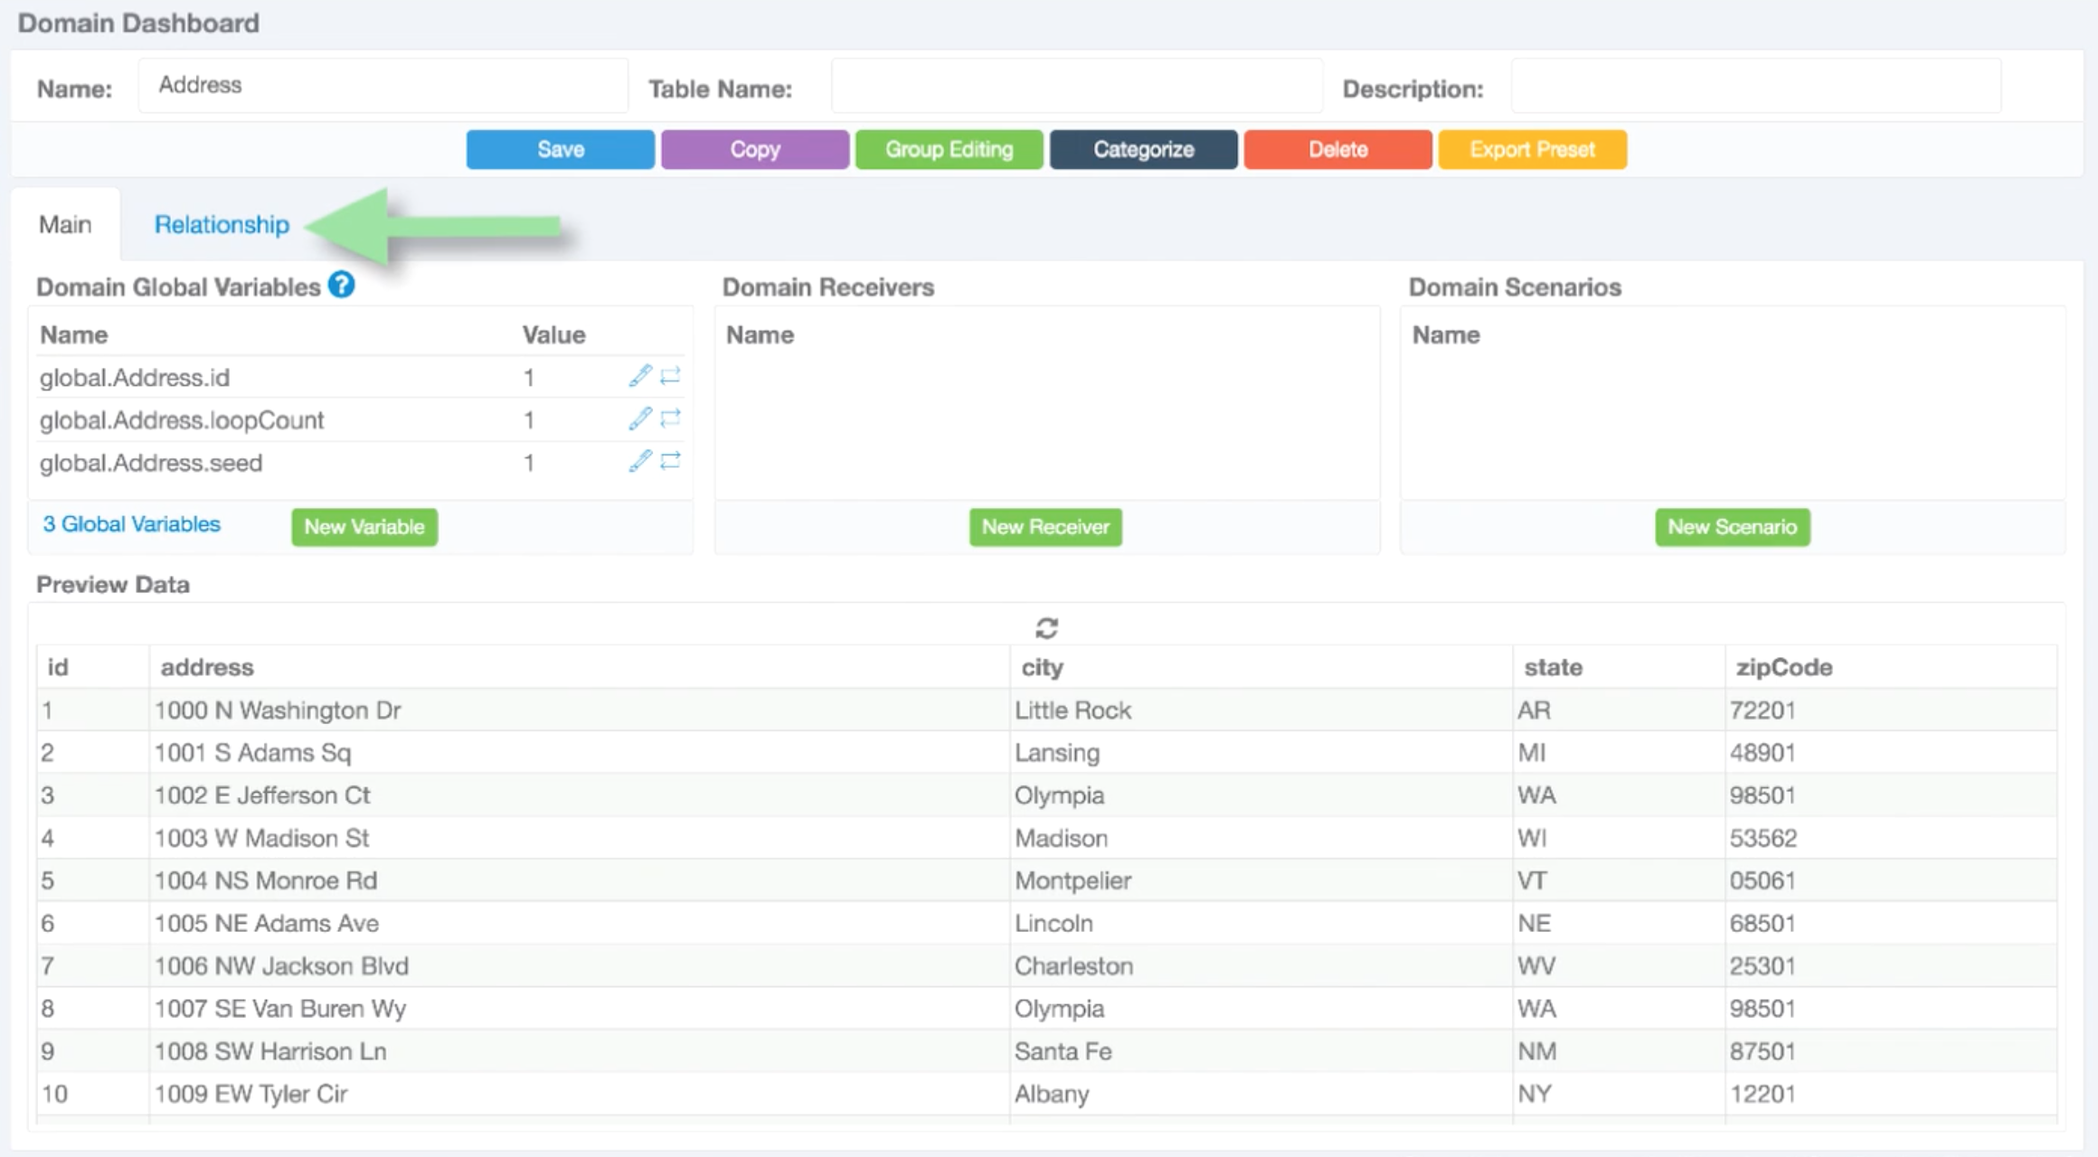
Task: Switch to the Relationship tab
Action: pos(222,224)
